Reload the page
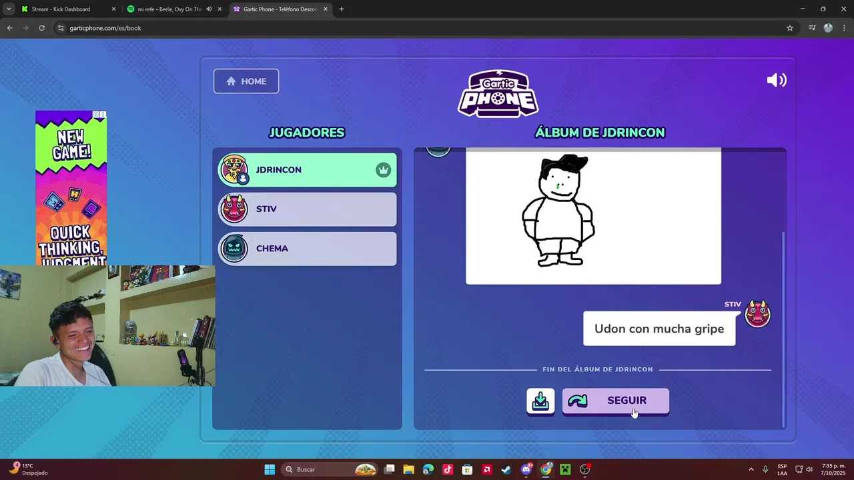854x480 pixels. click(41, 28)
